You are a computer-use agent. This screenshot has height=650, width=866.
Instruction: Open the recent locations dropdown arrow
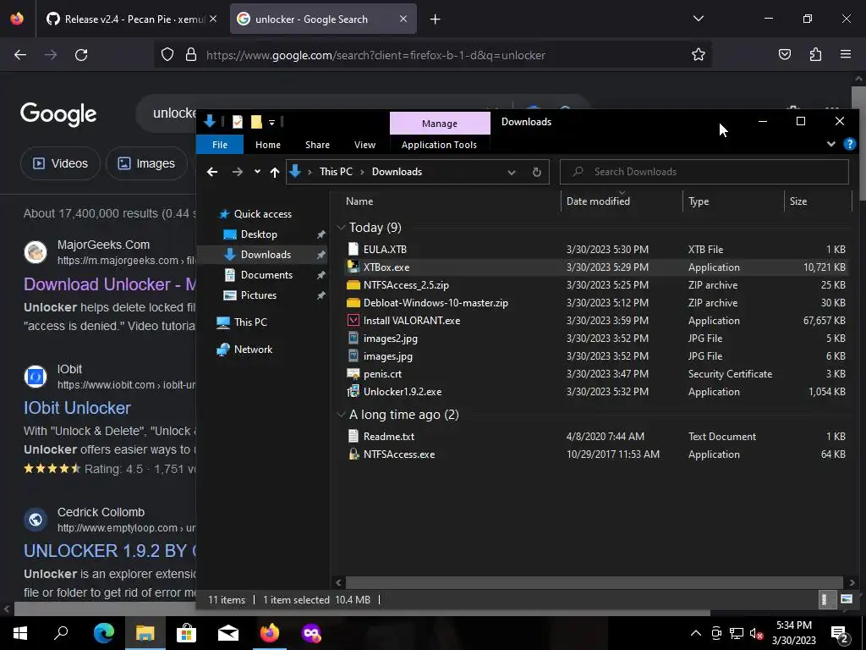tap(257, 172)
